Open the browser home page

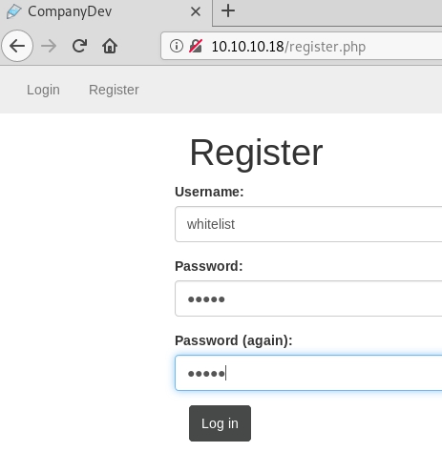point(110,46)
